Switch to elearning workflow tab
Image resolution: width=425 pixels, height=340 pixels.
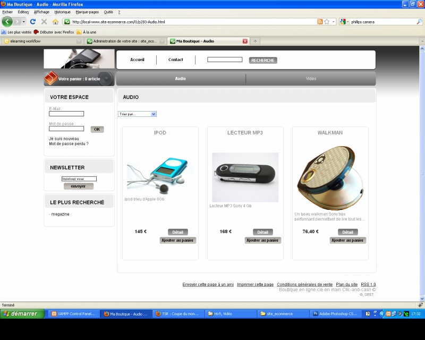point(42,41)
